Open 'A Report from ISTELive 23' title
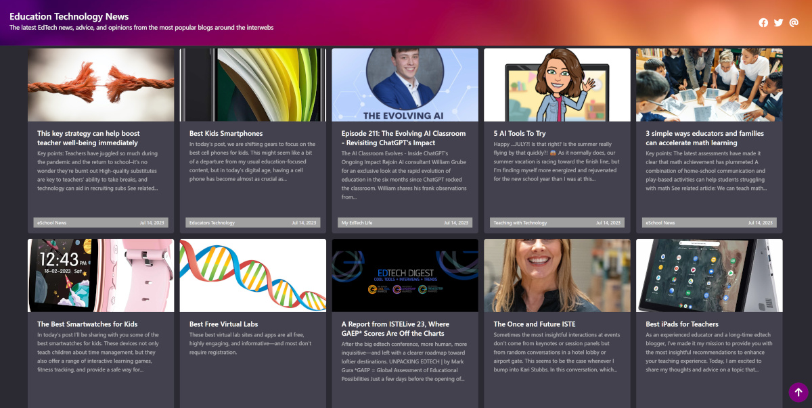 point(395,329)
